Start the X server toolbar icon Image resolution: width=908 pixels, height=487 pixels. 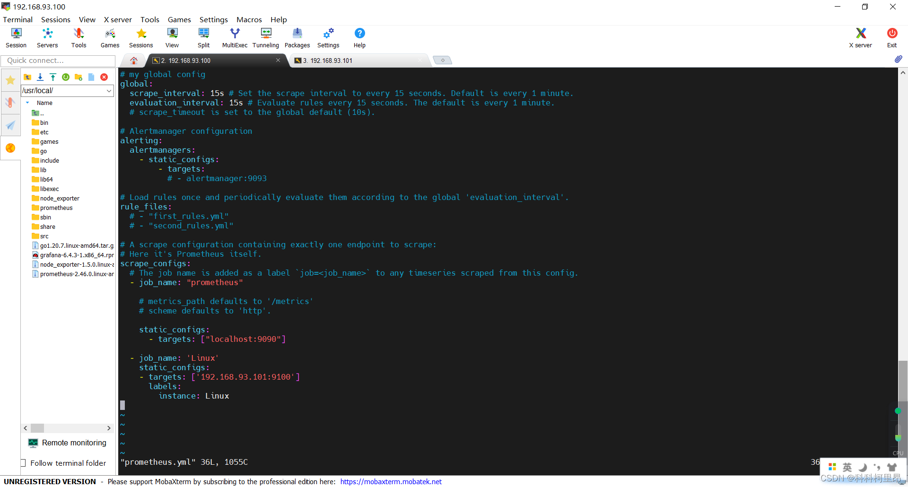pyautogui.click(x=861, y=38)
